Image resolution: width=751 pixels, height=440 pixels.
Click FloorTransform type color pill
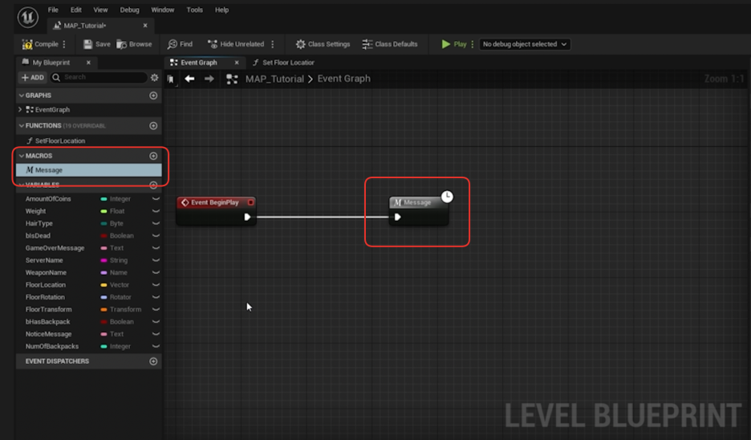[104, 310]
